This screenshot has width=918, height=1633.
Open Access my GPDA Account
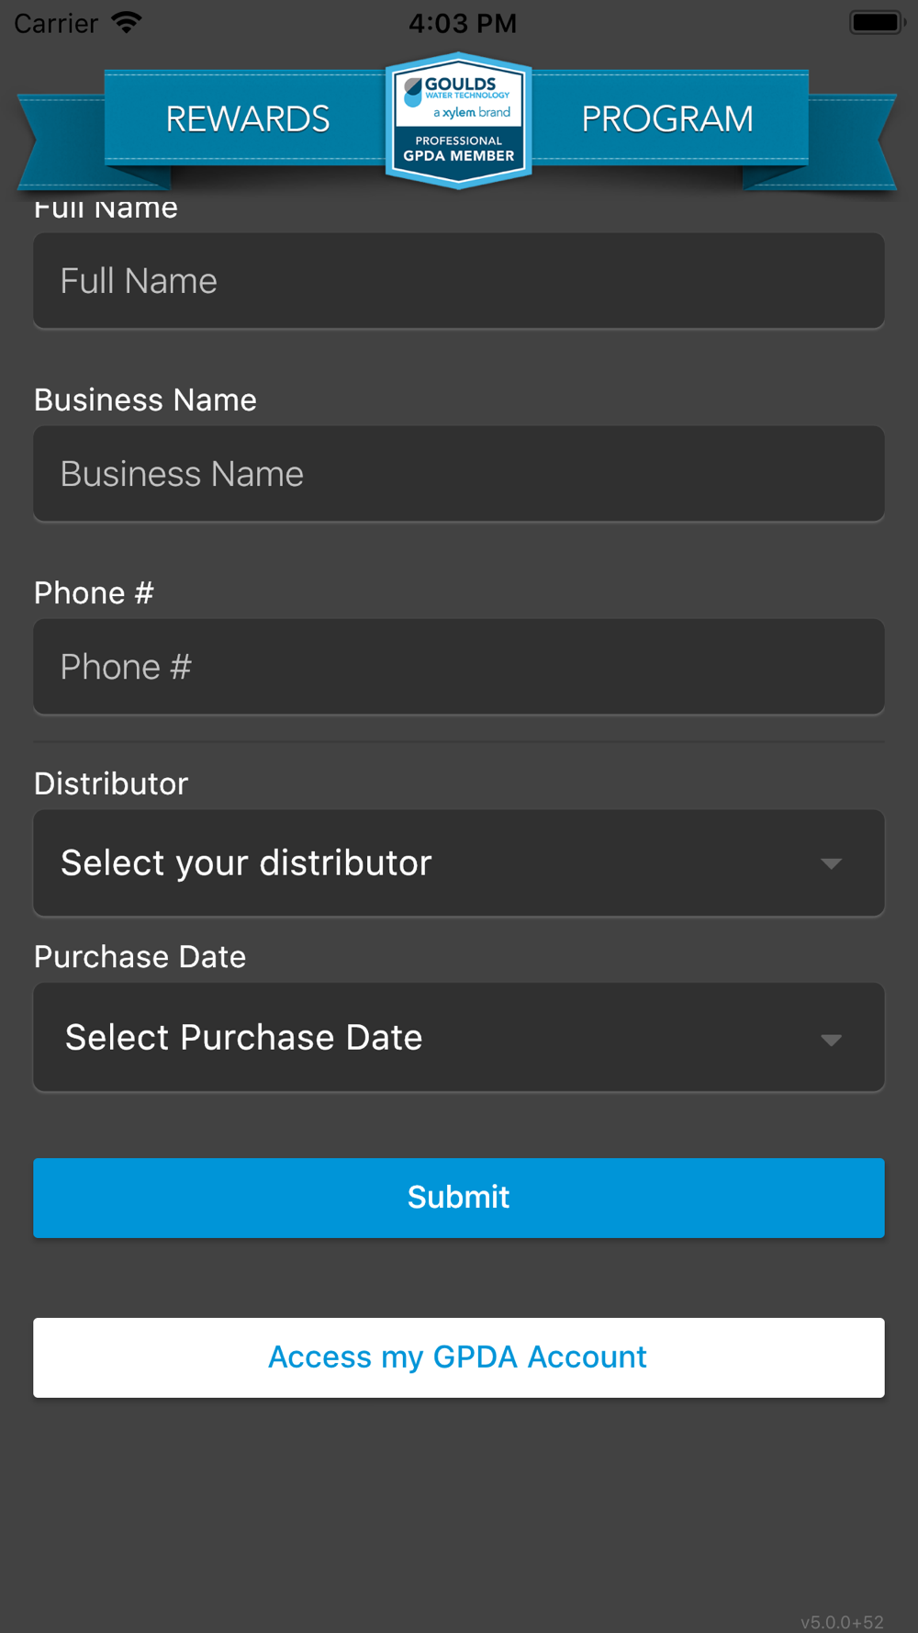[459, 1357]
